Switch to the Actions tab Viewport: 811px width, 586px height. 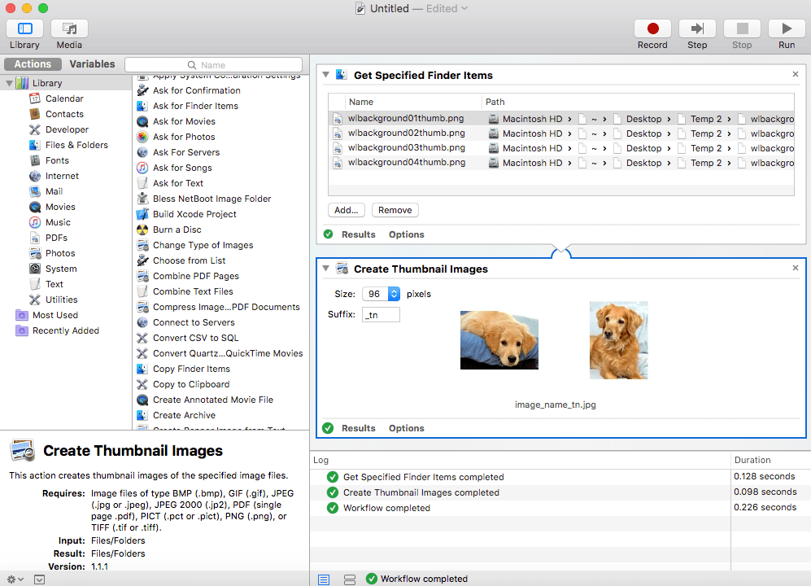(33, 63)
